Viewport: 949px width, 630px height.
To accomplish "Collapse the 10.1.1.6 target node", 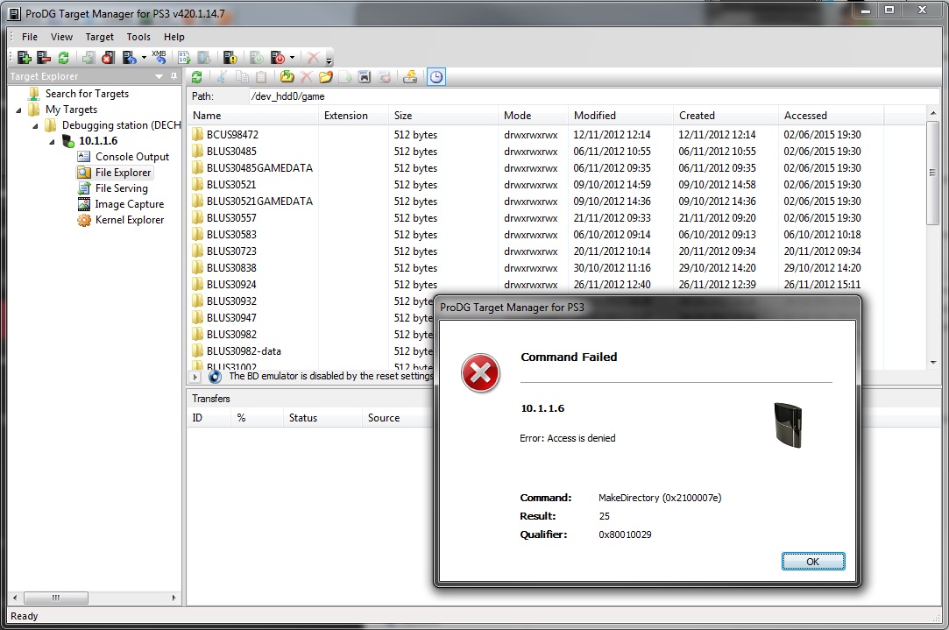I will tap(52, 142).
